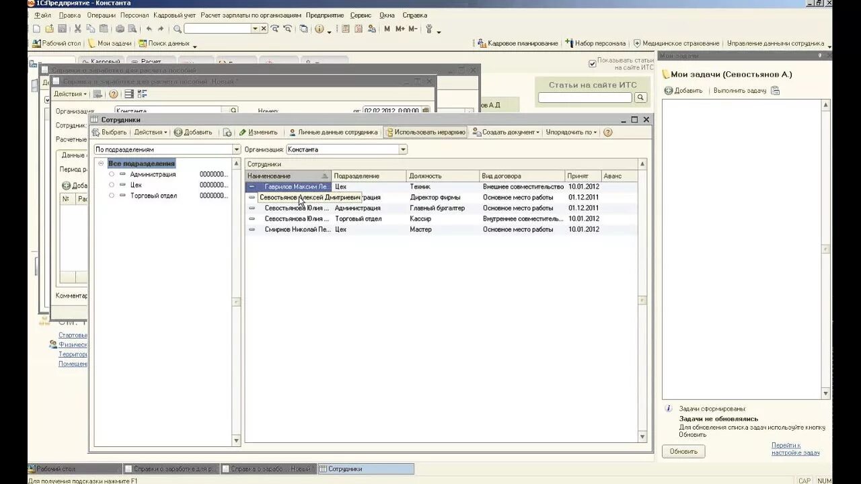Collapse the Все подразделения tree node
The width and height of the screenshot is (861, 484).
[101, 163]
